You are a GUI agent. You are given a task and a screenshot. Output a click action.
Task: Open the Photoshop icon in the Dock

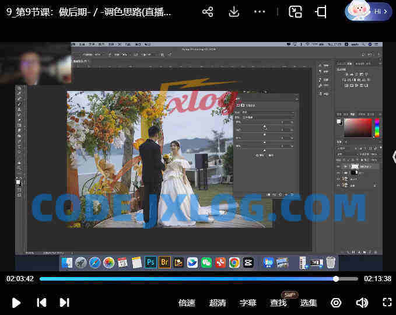150,262
